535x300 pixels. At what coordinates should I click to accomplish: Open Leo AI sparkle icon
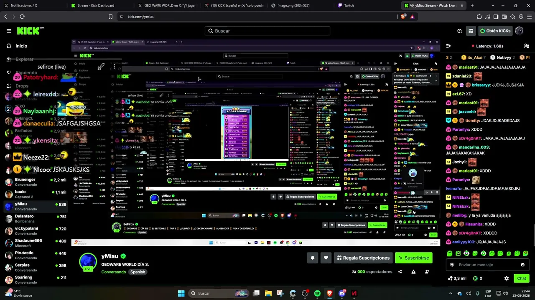click(x=512, y=17)
